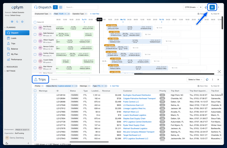Collapse the PLANNING section
The image size is (227, 148).
pos(10,27)
